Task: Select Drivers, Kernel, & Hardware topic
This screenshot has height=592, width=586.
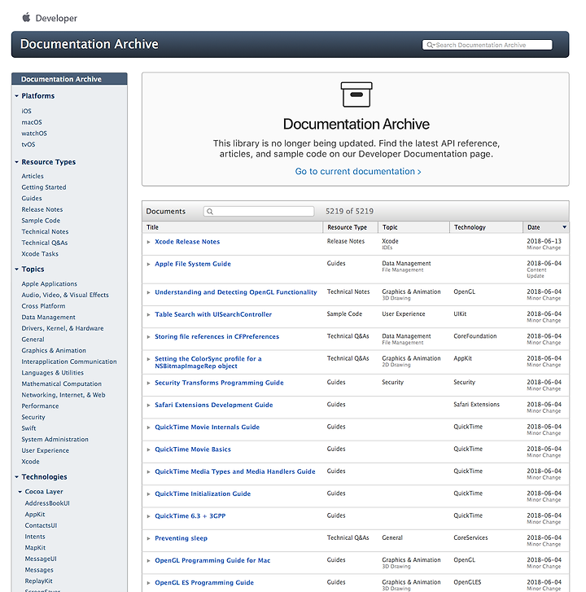Action: click(x=63, y=328)
